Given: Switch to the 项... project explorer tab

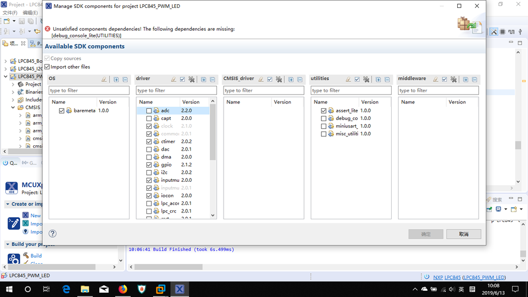Looking at the screenshot, I should 14,43.
